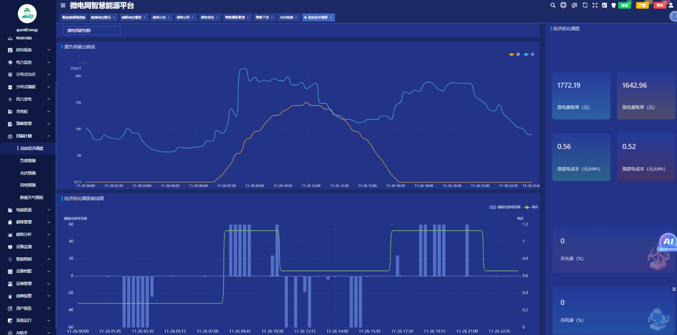The width and height of the screenshot is (677, 335).
Task: Open the user profile icon at top right
Action: (x=671, y=5)
